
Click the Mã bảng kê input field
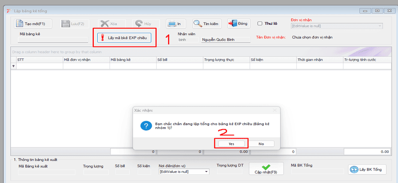pyautogui.click(x=53, y=41)
